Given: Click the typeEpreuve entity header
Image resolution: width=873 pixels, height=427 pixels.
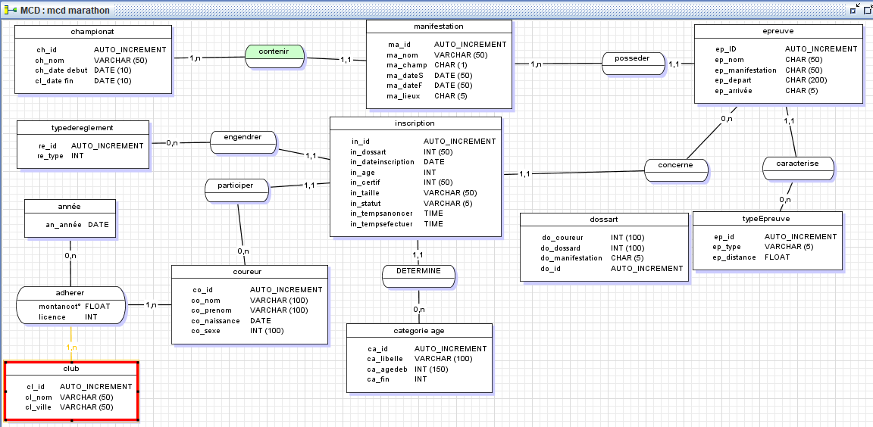Looking at the screenshot, I should pos(767,219).
